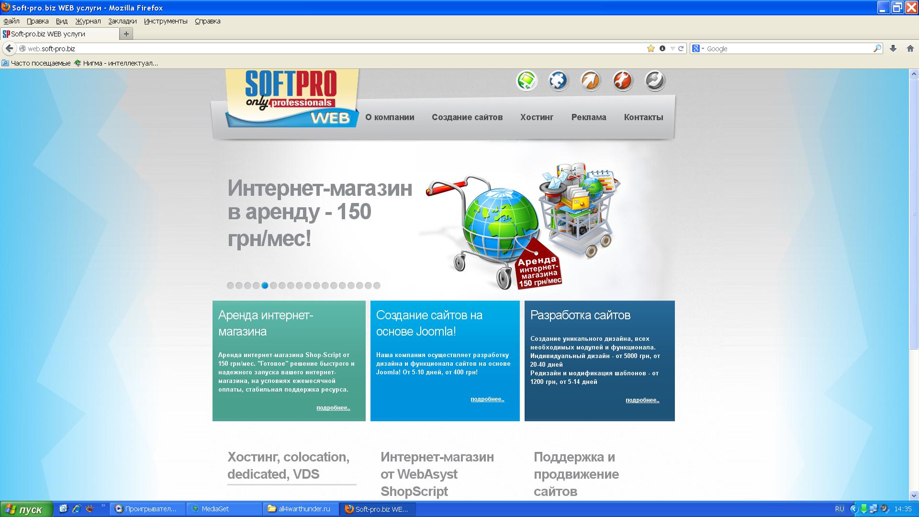Click the network computers tray icon

(874, 509)
